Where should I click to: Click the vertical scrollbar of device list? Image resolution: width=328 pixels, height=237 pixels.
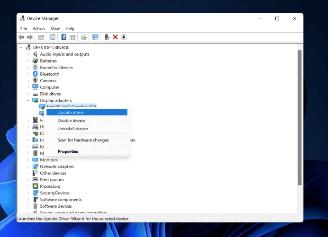(299, 118)
